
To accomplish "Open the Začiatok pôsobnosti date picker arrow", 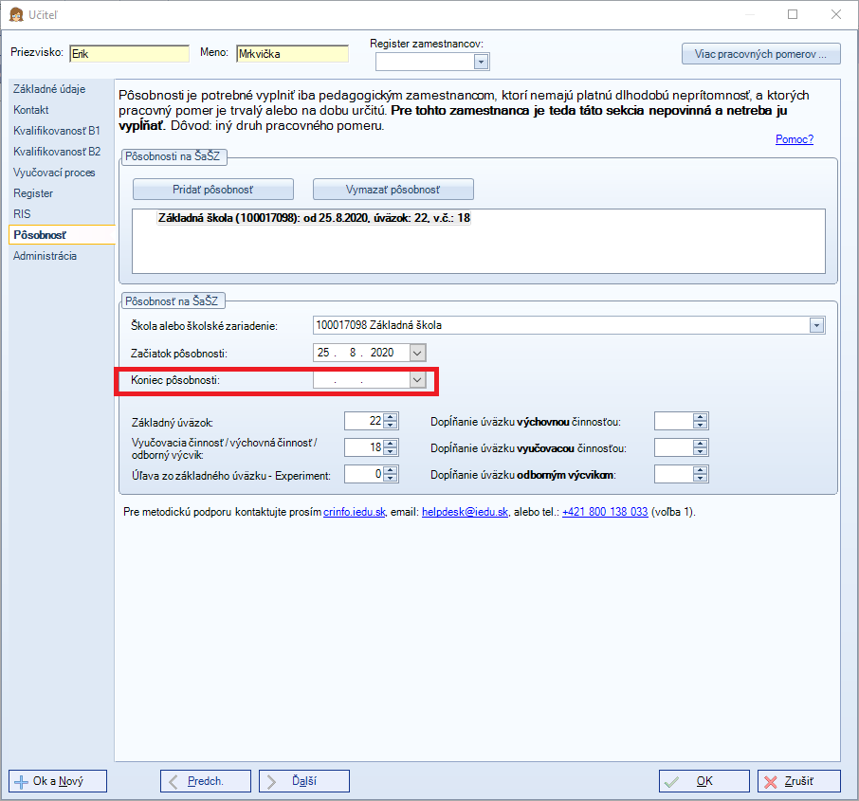I will pos(417,353).
